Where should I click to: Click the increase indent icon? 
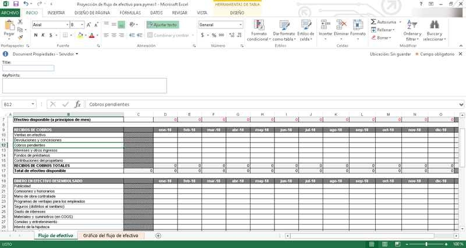coord(139,35)
